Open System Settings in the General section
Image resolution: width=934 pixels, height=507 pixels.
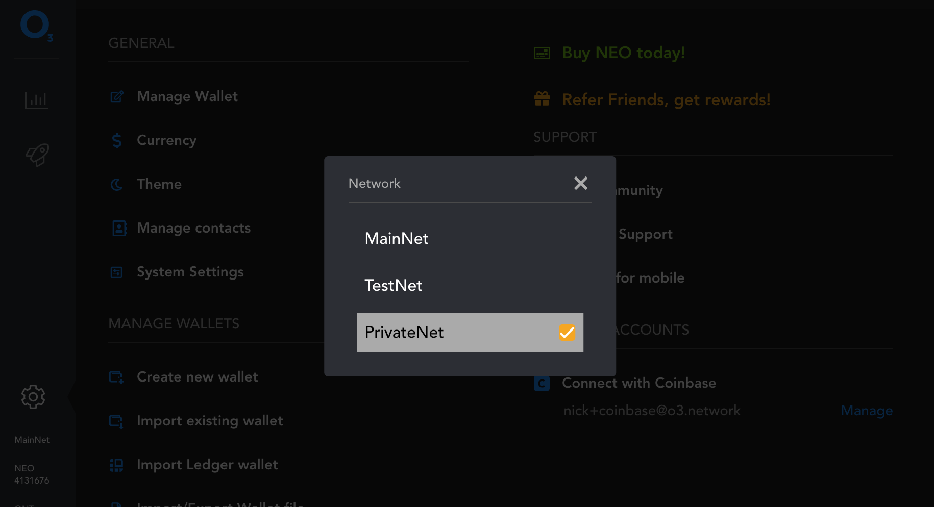point(190,272)
